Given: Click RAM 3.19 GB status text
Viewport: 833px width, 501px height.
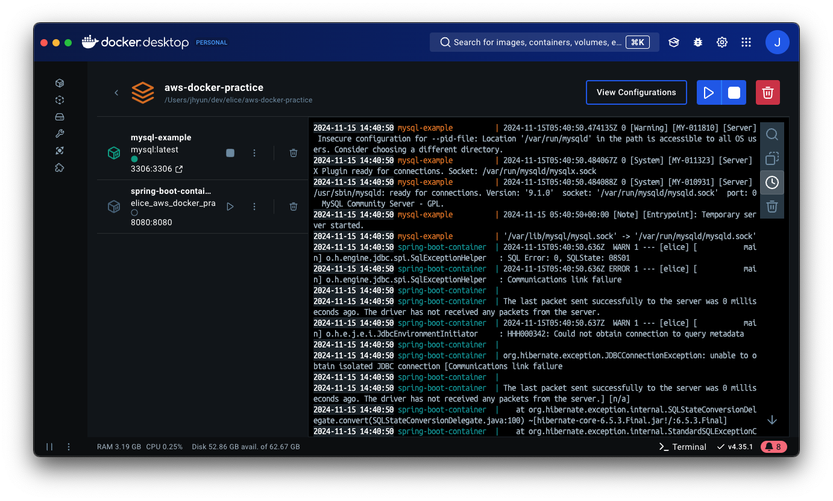Looking at the screenshot, I should (119, 447).
